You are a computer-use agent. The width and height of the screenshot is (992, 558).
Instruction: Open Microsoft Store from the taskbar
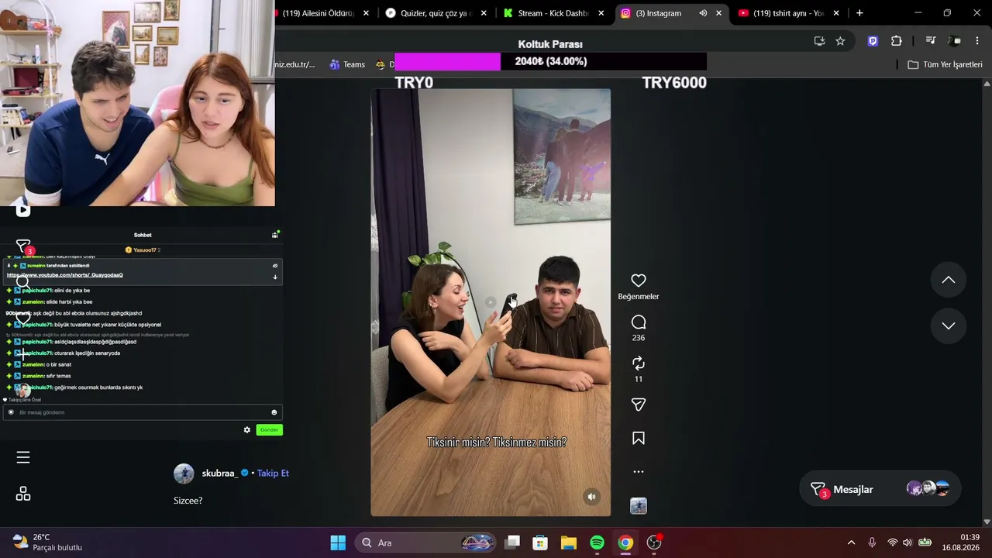pyautogui.click(x=540, y=542)
